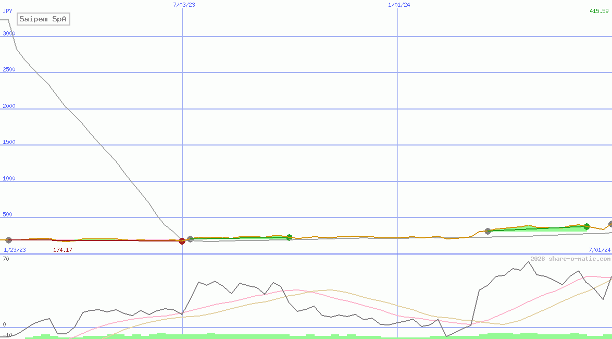
Task: Click the 1/23/23 start date label
Action: (x=15, y=250)
